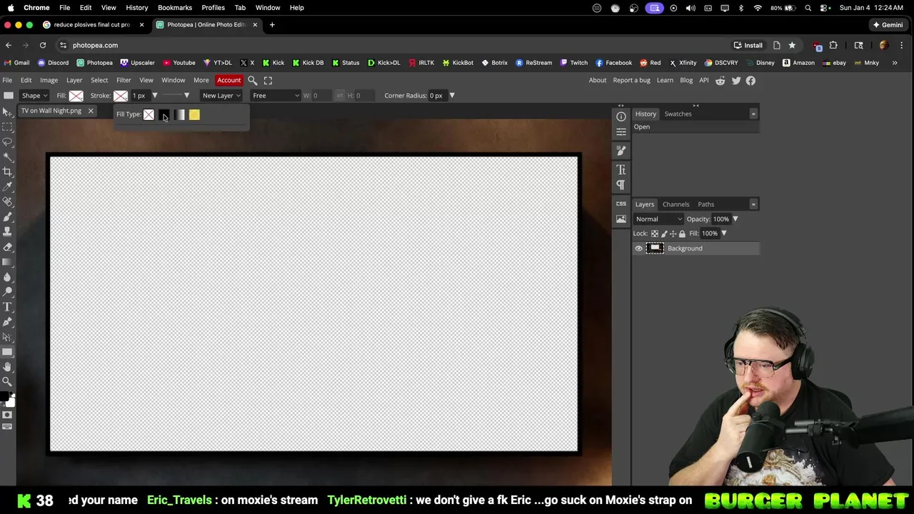Image resolution: width=914 pixels, height=514 pixels.
Task: Open the Free ratio dropdown
Action: (x=275, y=96)
